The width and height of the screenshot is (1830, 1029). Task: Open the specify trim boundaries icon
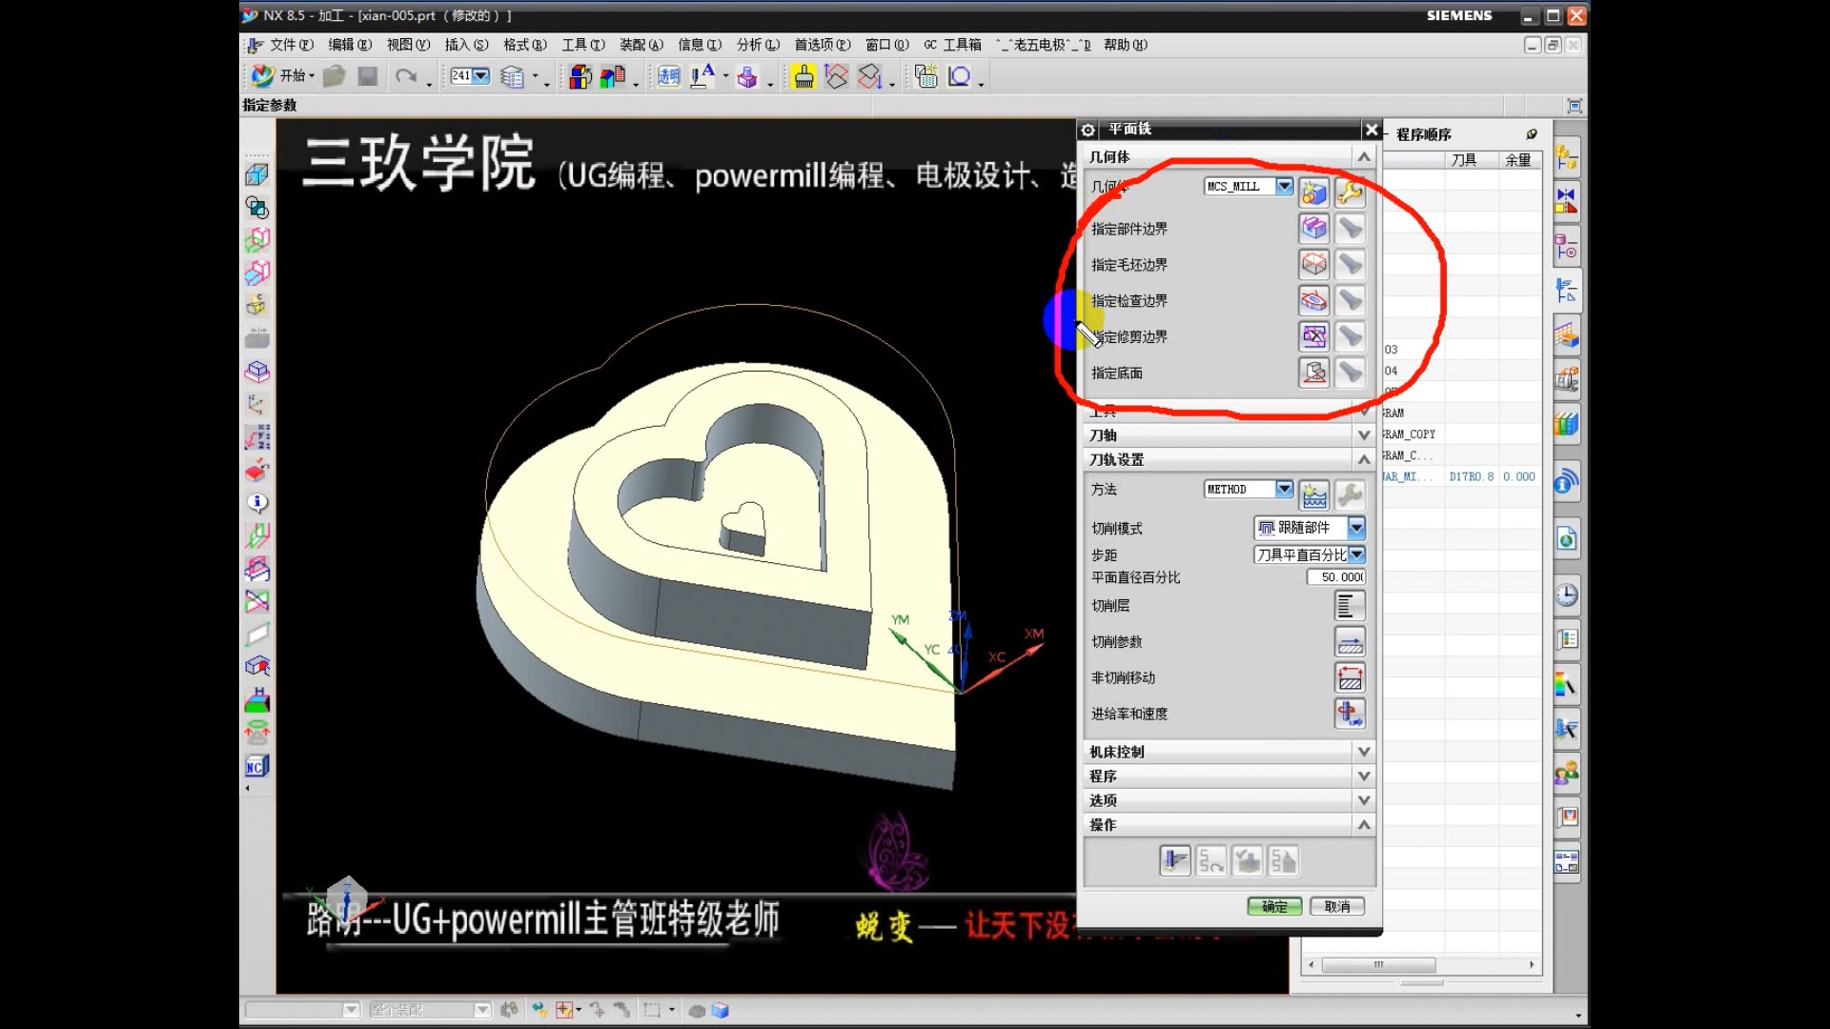(1313, 336)
